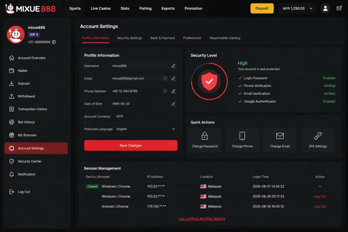Click the red shield security icon
The width and height of the screenshot is (348, 232).
coord(209,81)
